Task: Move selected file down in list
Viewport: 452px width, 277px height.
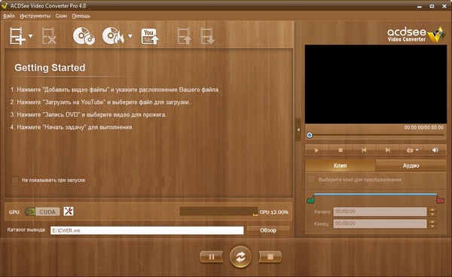Action: pyautogui.click(x=207, y=36)
